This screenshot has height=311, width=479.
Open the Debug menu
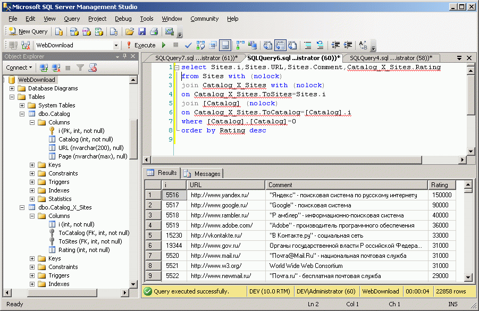pos(123,19)
